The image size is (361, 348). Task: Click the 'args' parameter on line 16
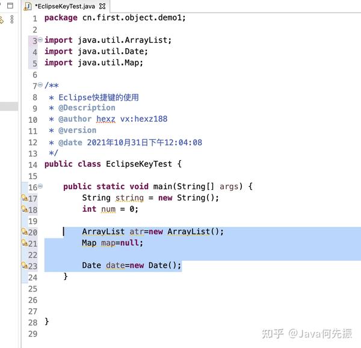point(229,187)
